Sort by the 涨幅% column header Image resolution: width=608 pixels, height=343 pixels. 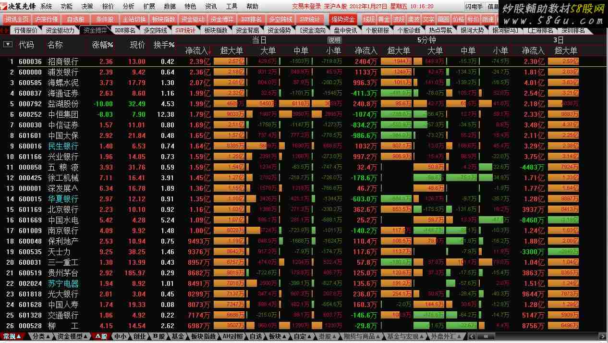(x=103, y=45)
